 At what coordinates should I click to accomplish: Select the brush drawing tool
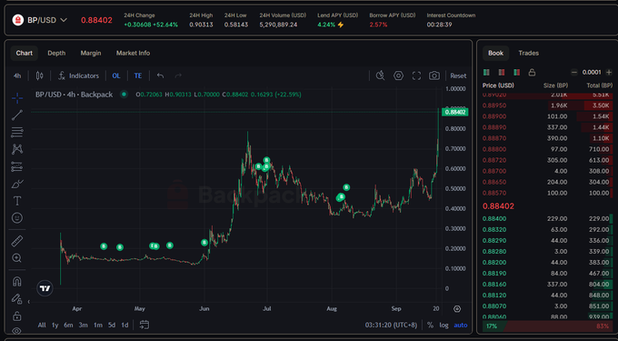[x=17, y=184]
